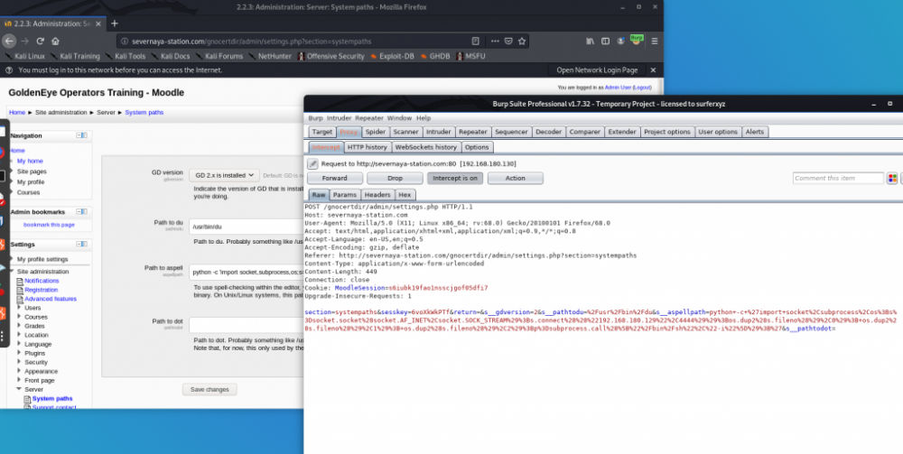The height and width of the screenshot is (454, 903).
Task: Click the Forward button in Burp
Action: click(x=334, y=178)
